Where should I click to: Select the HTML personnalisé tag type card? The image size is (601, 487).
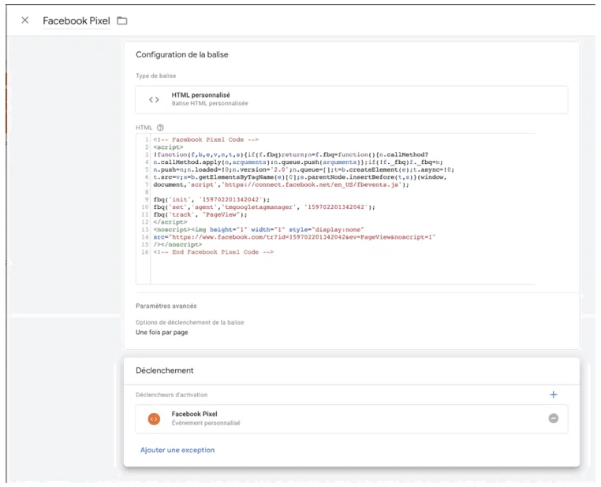coord(352,99)
